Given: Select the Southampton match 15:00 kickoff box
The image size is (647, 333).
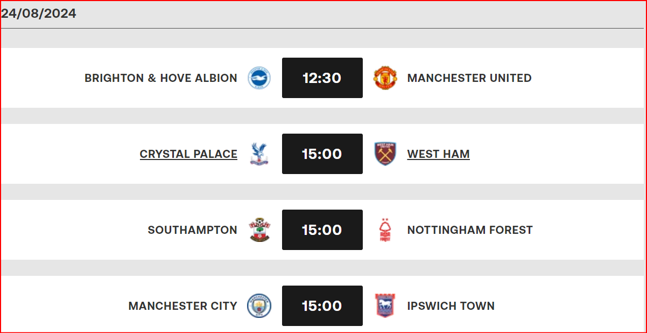Looking at the screenshot, I should pyautogui.click(x=322, y=230).
